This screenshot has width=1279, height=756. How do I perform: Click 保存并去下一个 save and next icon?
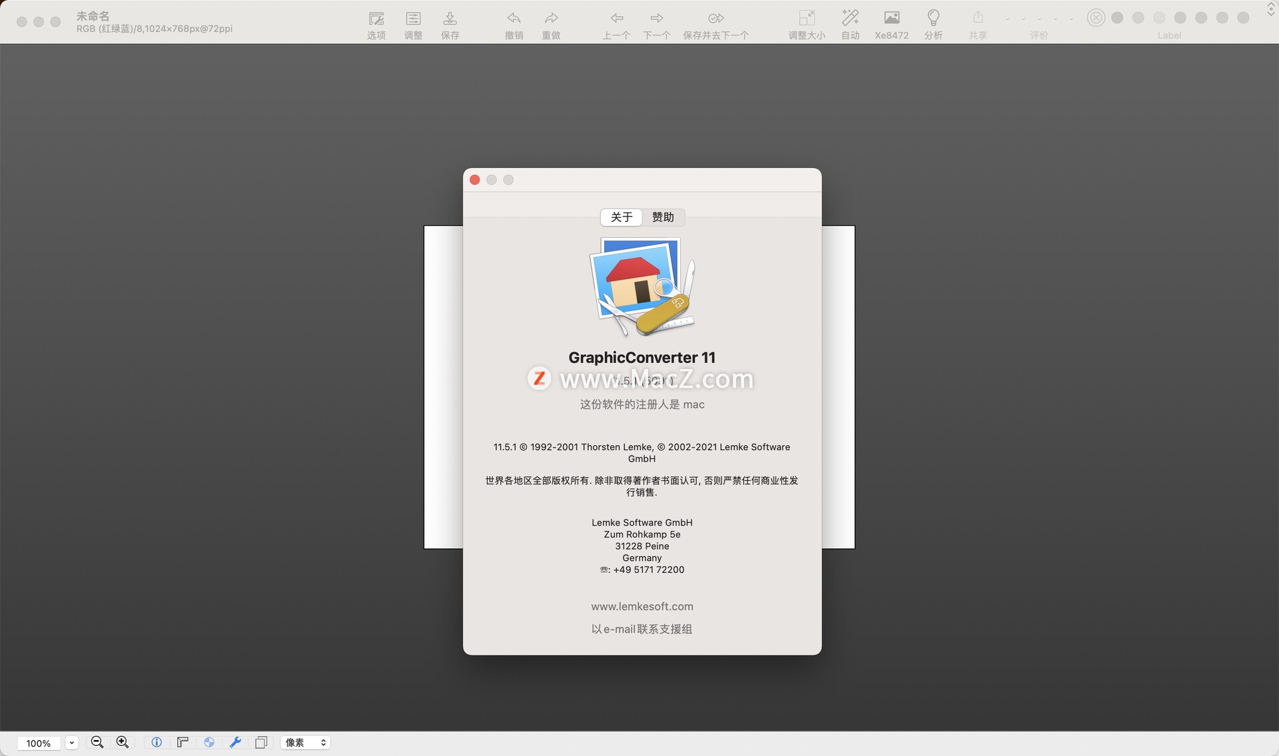pyautogui.click(x=716, y=19)
